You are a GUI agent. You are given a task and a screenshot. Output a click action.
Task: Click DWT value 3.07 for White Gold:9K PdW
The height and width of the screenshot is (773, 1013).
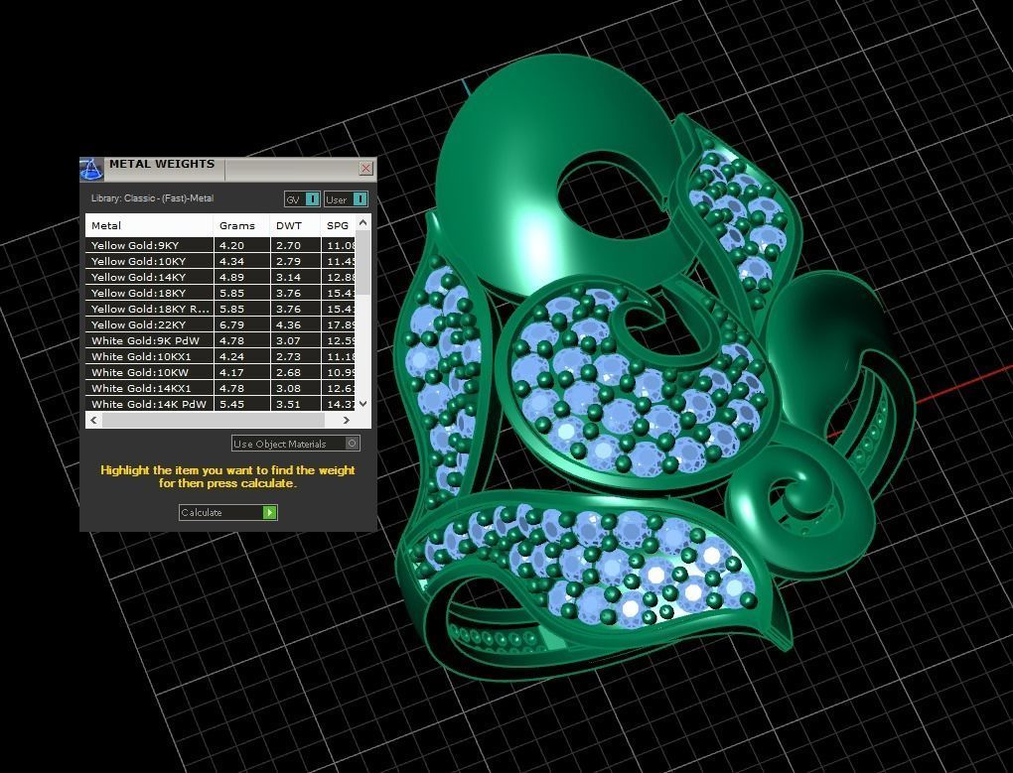(x=288, y=340)
